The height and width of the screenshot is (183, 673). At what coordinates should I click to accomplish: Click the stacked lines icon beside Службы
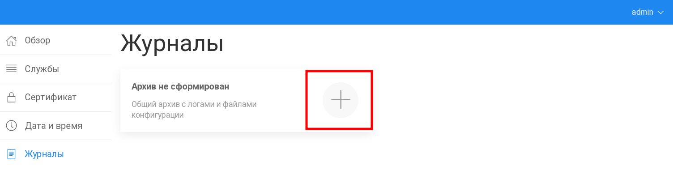coord(11,69)
